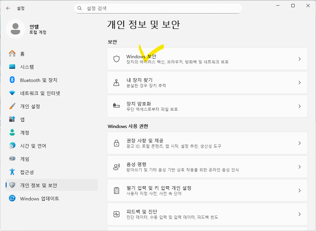Viewport: 316px width, 231px height.
Task: Select 계정 in the sidebar
Action: coord(52,132)
